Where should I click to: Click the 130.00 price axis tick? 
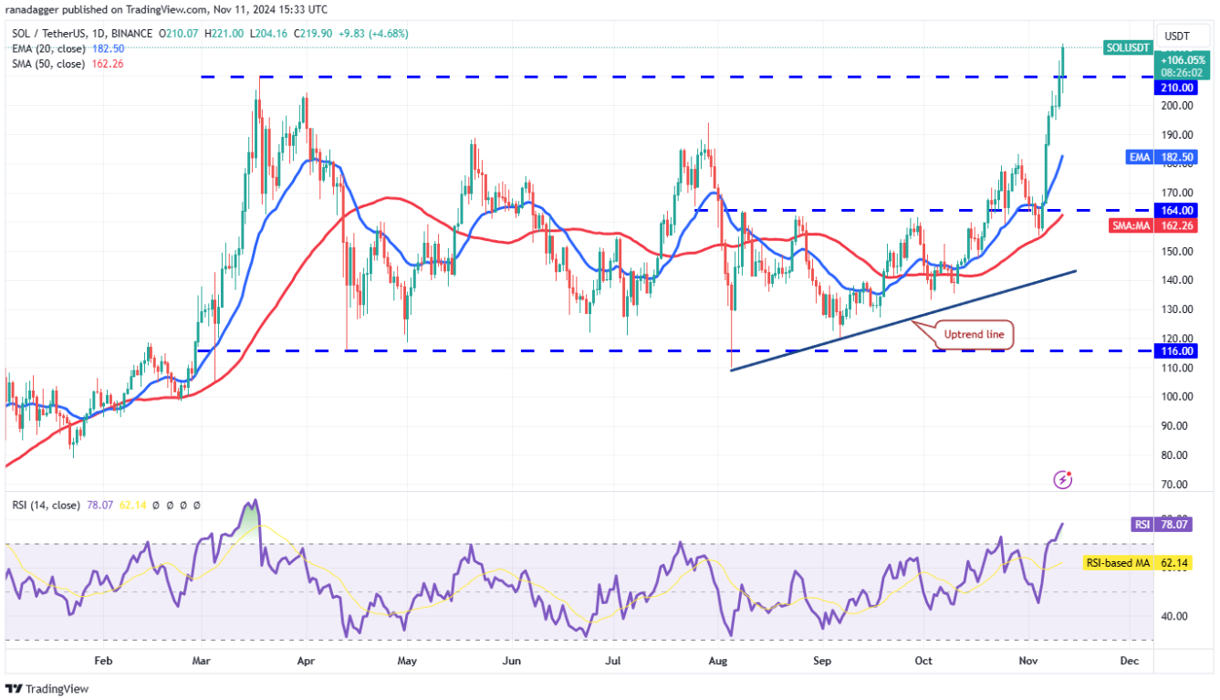coord(1176,309)
